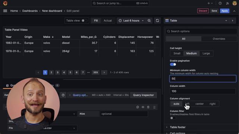
Task: Go to table page 4
Action: point(64,73)
